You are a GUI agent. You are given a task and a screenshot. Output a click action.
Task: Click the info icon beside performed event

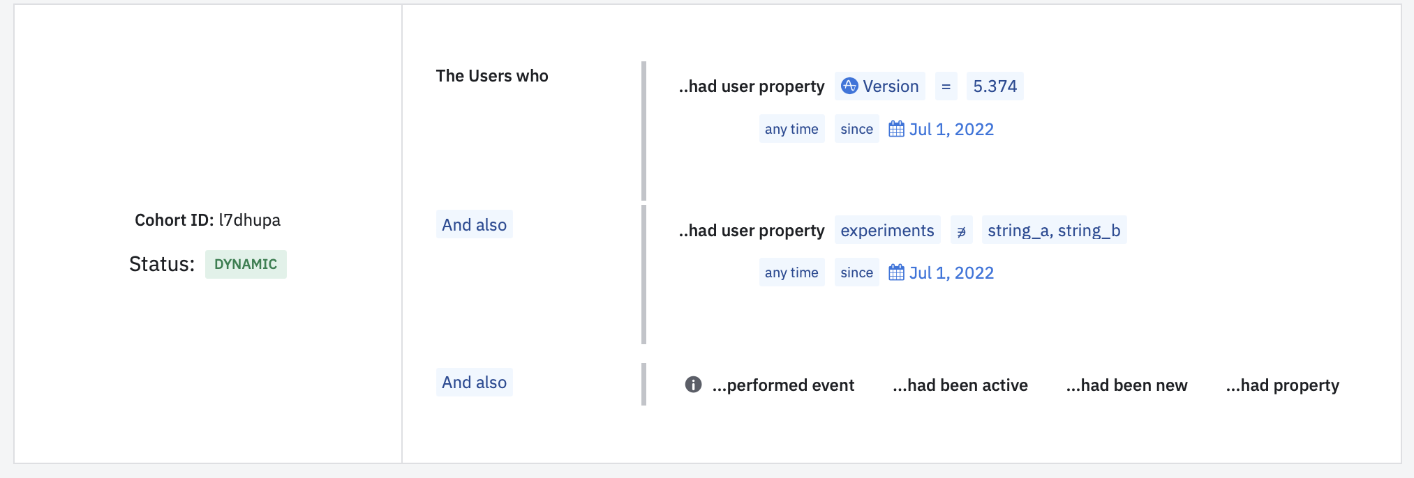point(693,385)
